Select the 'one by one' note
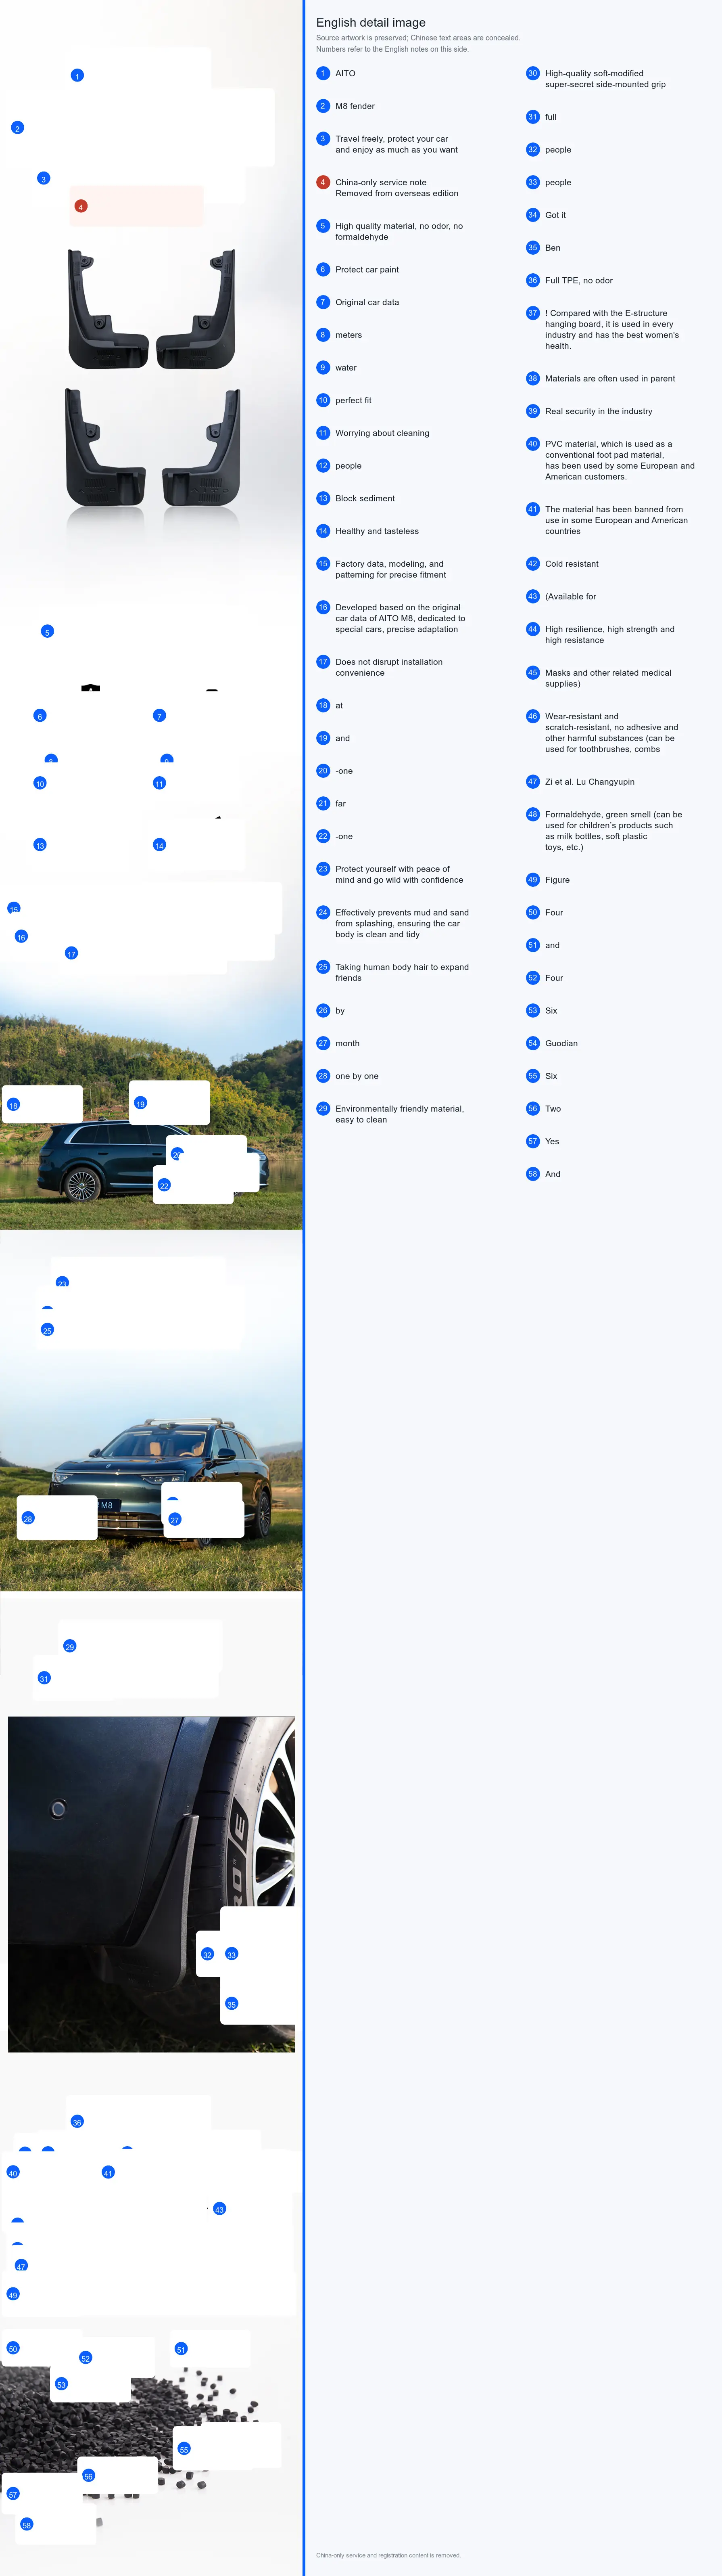The image size is (722, 2576). coord(357,1076)
